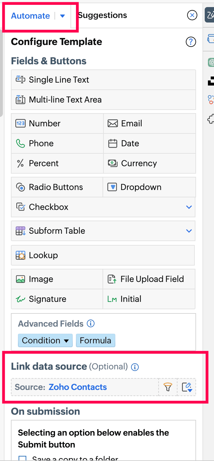Switch to the Automate tab
This screenshot has width=214, height=461.
tap(30, 16)
